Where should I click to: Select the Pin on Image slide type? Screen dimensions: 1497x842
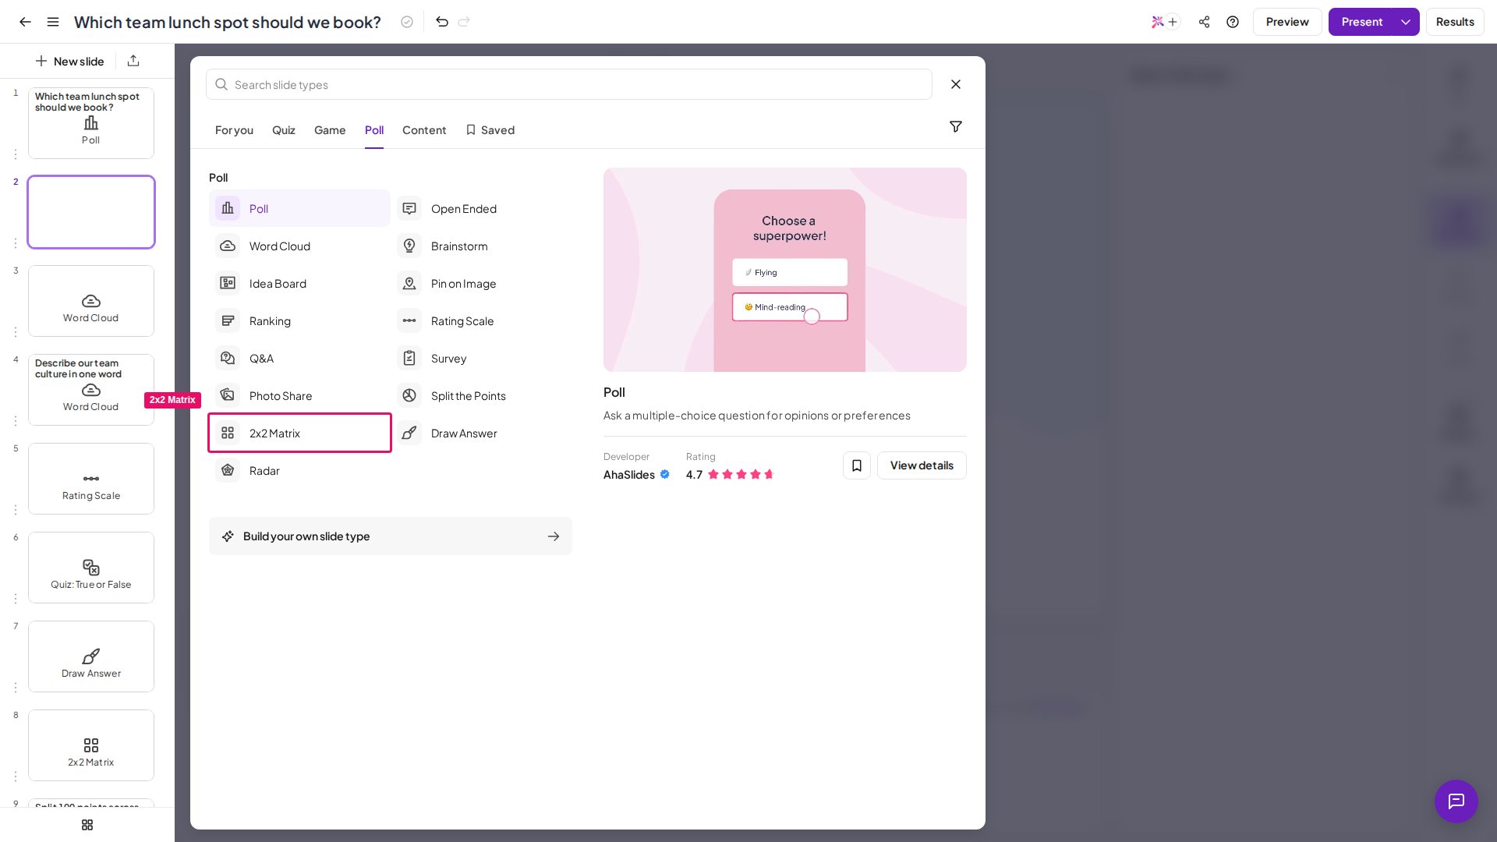coord(481,284)
